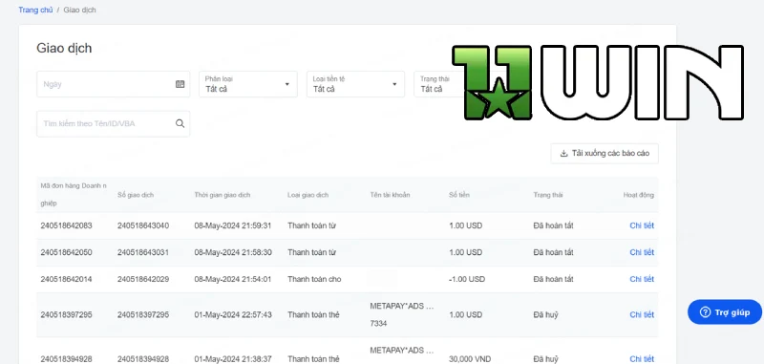
Task: Open Chi tiết for order 240518642083
Action: click(x=642, y=225)
